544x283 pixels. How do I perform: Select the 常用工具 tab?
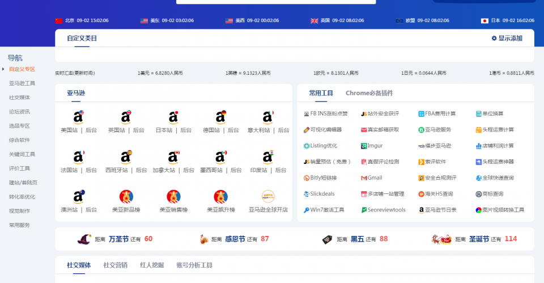click(x=321, y=93)
